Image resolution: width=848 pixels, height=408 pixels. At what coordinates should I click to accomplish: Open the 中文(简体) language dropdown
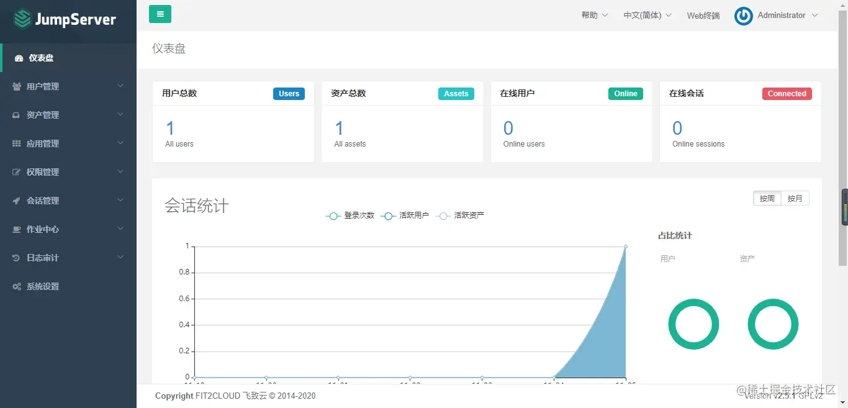tap(647, 16)
